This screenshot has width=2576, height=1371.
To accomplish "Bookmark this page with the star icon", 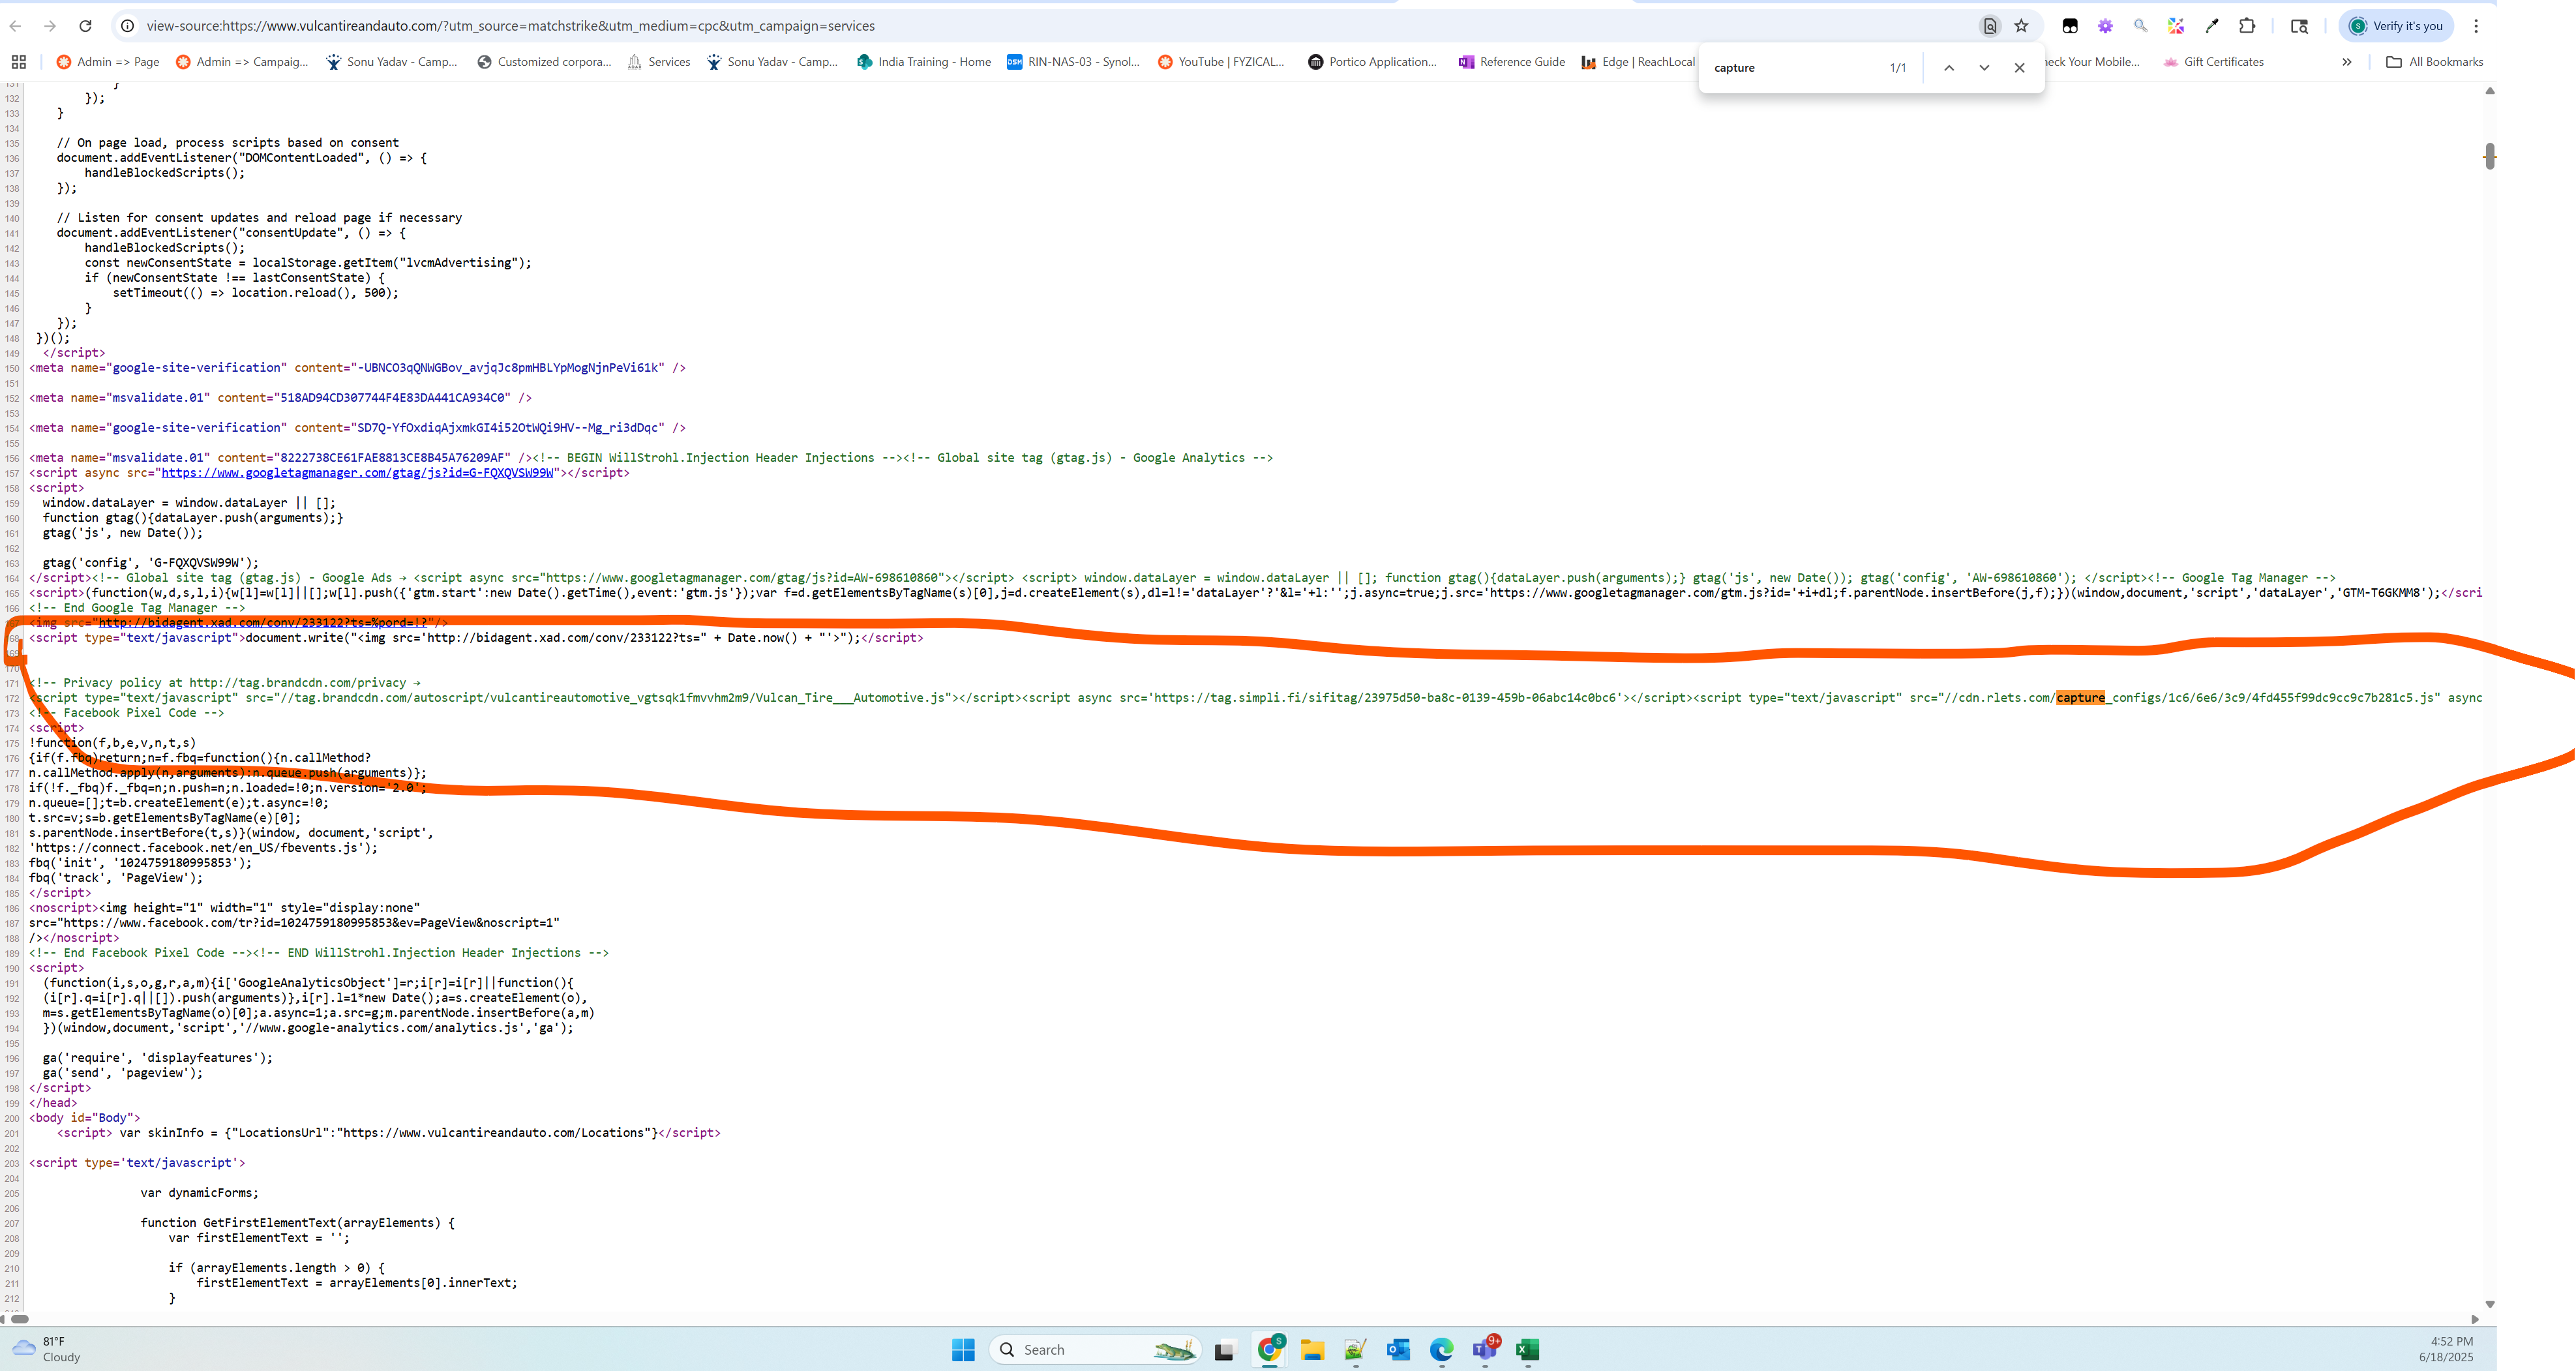I will (x=2021, y=26).
